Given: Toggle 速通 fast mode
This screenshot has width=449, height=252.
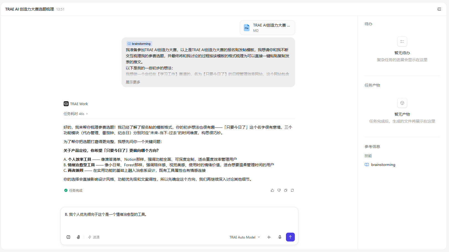Looking at the screenshot, I should (x=94, y=237).
